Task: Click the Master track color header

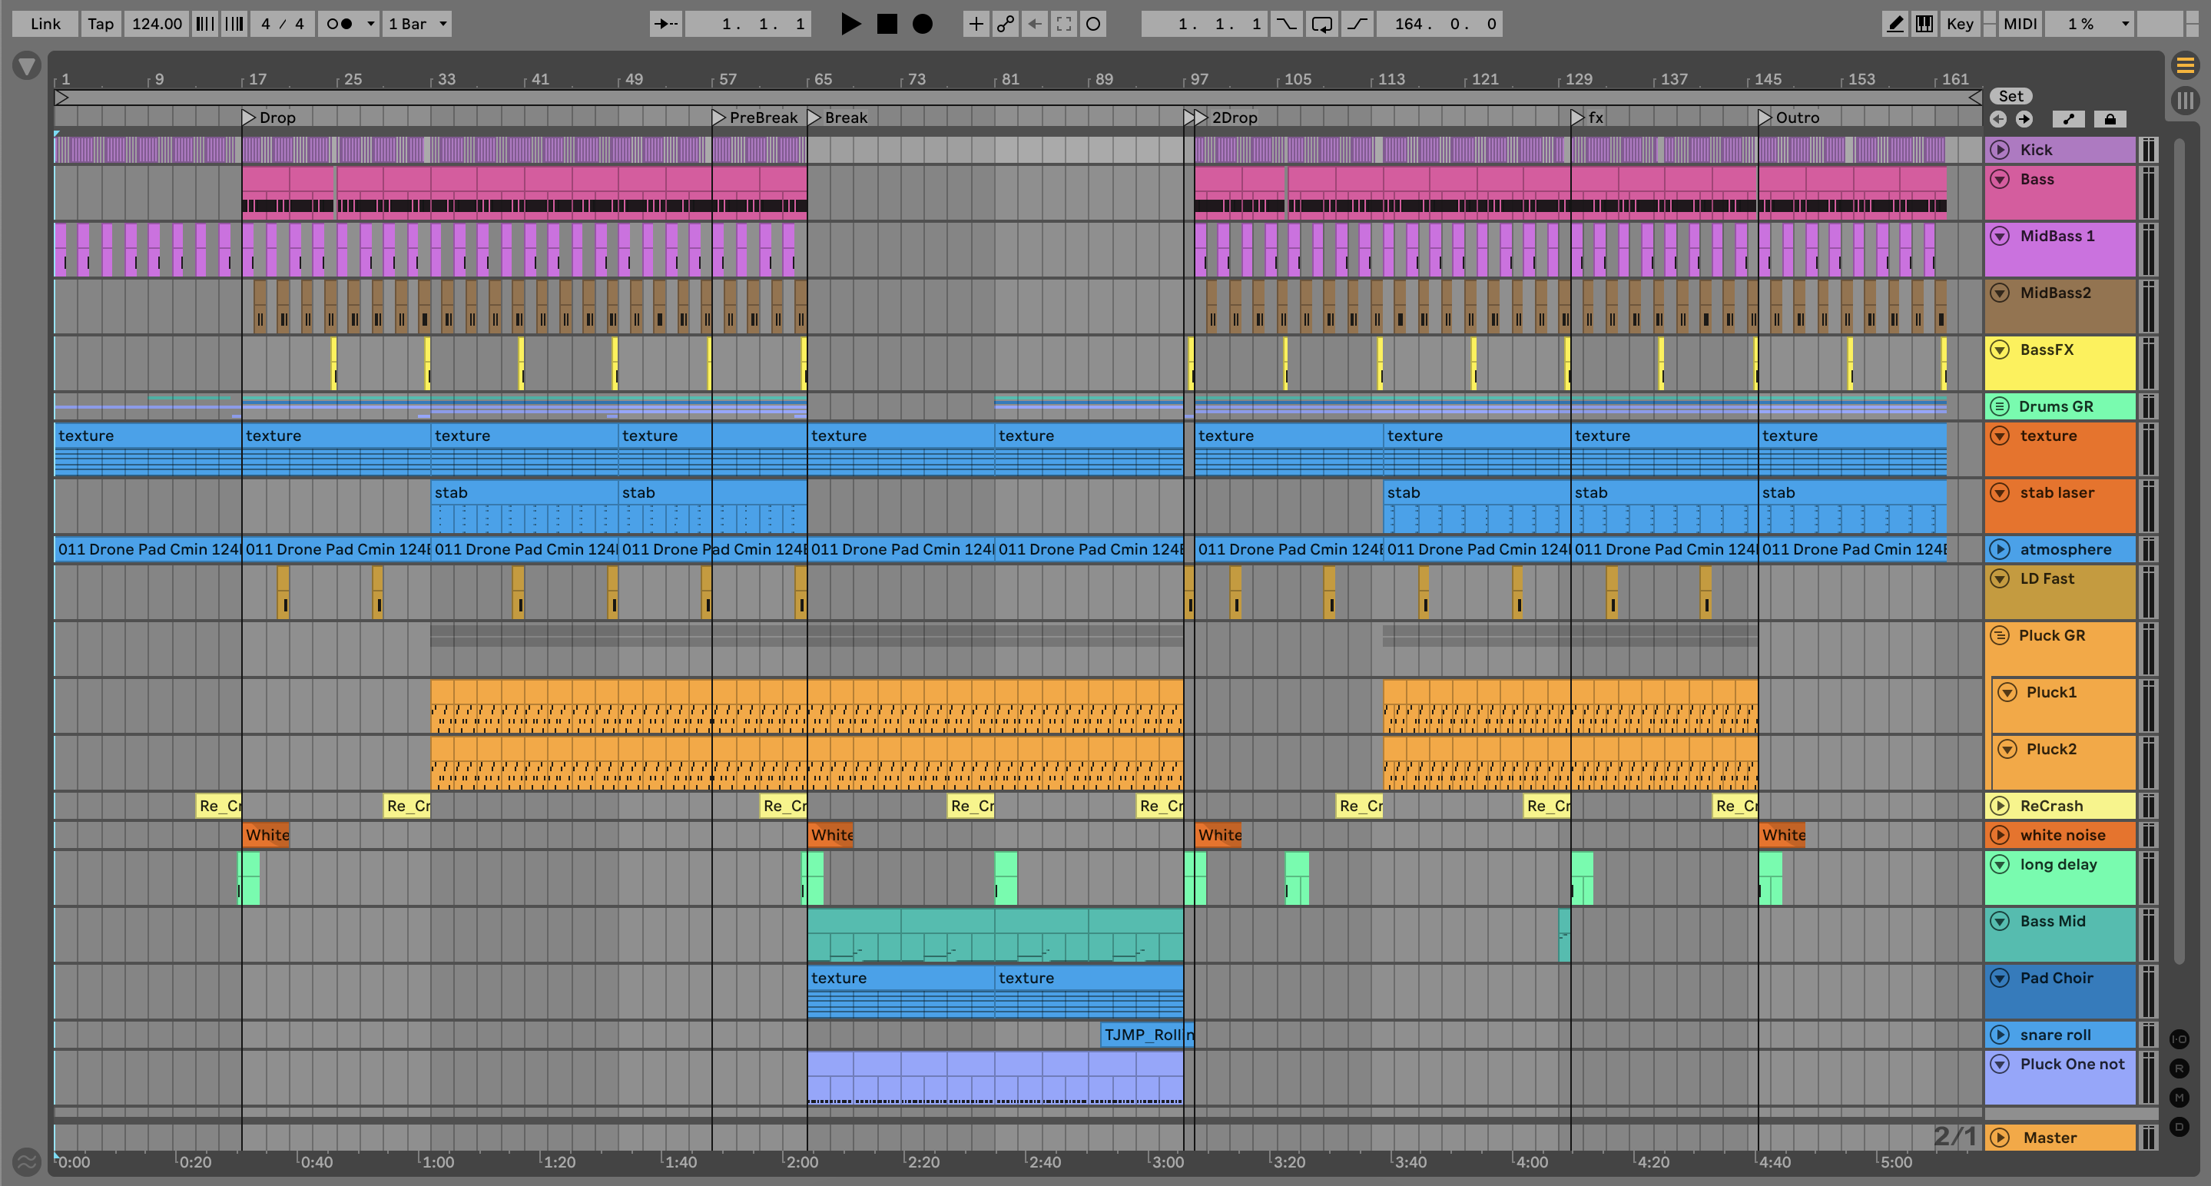Action: [2060, 1138]
